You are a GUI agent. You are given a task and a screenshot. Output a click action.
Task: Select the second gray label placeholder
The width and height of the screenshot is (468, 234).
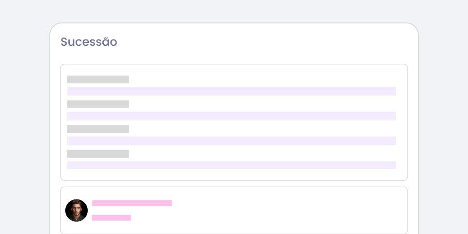click(98, 104)
